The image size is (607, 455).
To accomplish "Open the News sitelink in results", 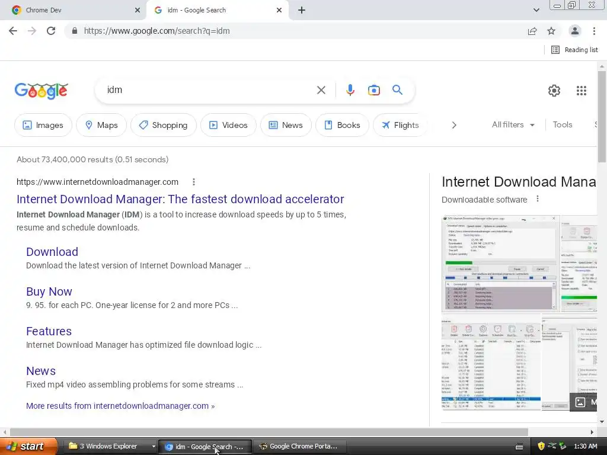I will 41,371.
